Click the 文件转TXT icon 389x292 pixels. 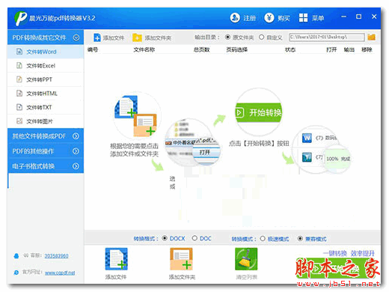pyautogui.click(x=19, y=107)
